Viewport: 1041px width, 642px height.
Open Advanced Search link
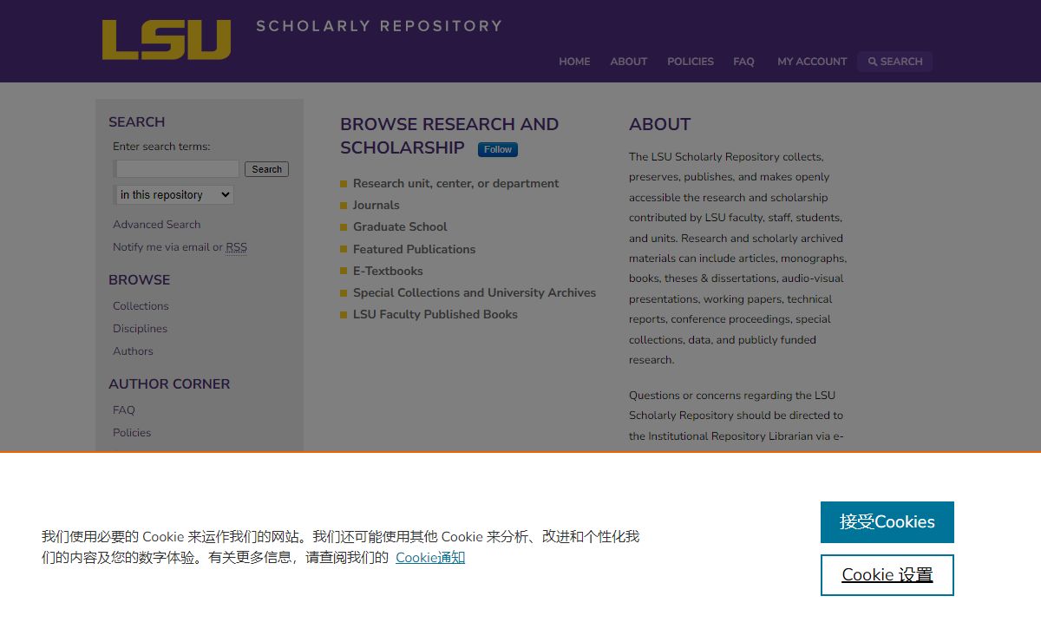156,224
